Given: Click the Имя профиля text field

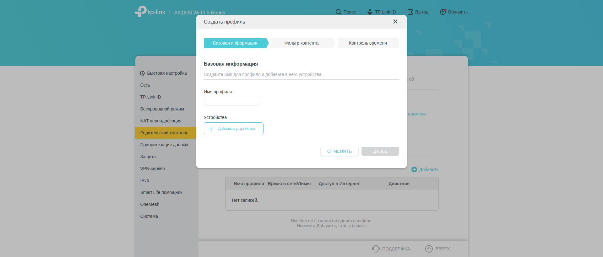Looking at the screenshot, I should click(x=232, y=101).
